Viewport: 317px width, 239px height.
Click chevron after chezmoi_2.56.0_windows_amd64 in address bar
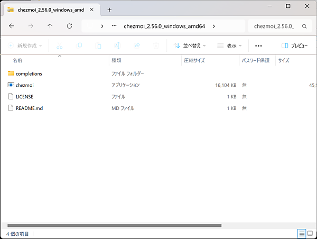point(213,26)
